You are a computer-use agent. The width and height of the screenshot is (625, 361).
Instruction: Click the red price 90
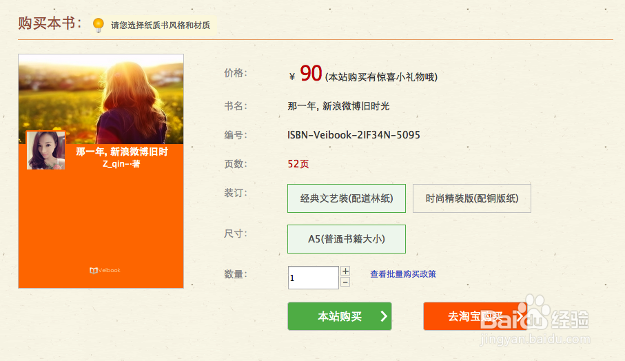(311, 73)
